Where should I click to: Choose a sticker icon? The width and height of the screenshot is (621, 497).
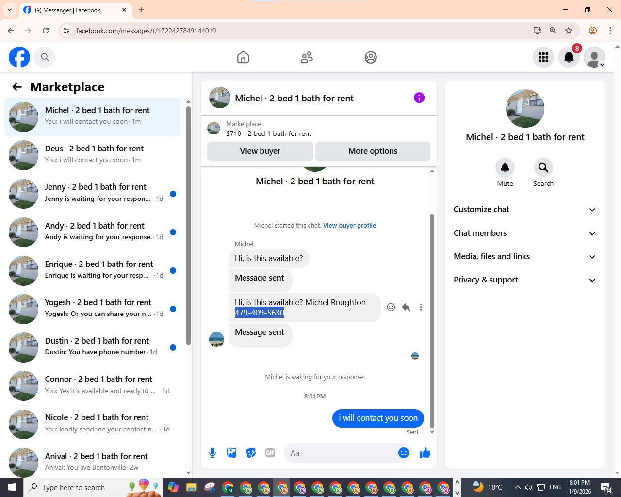pyautogui.click(x=251, y=453)
